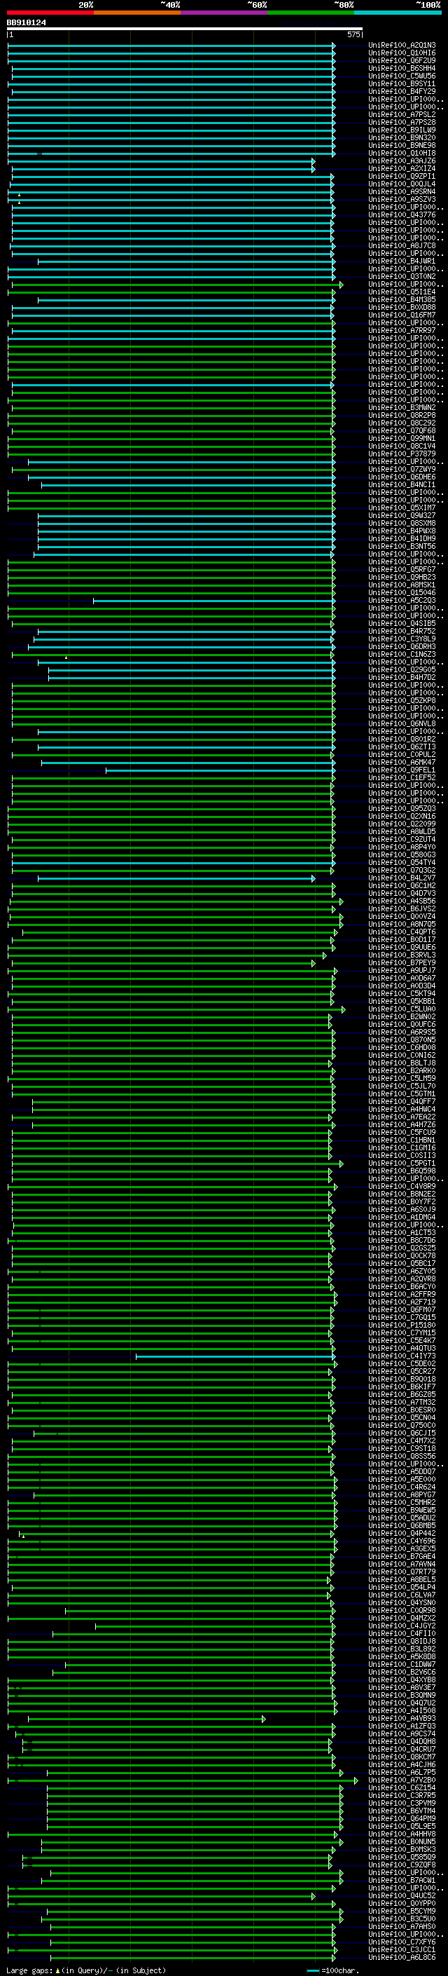This screenshot has width=448, height=1976.
Task: Click hit label UniRef100_B2WN02
Action: pos(402,1016)
